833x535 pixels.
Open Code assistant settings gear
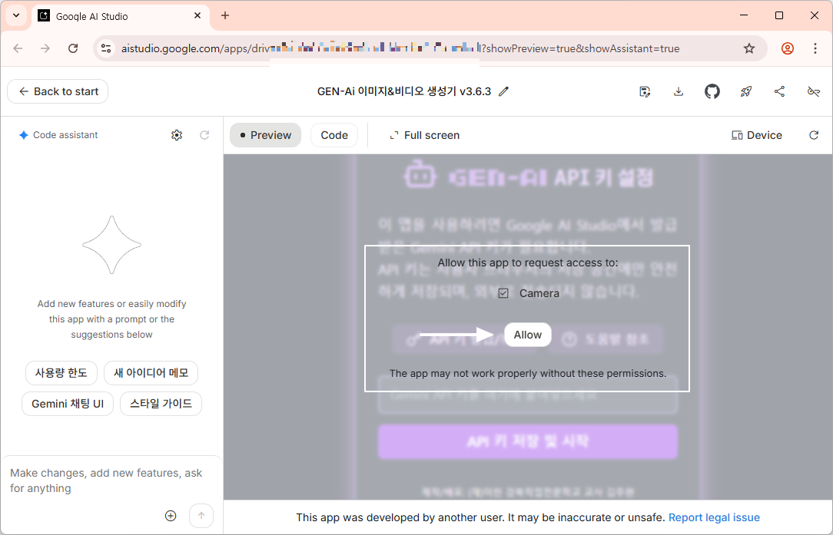pos(177,135)
